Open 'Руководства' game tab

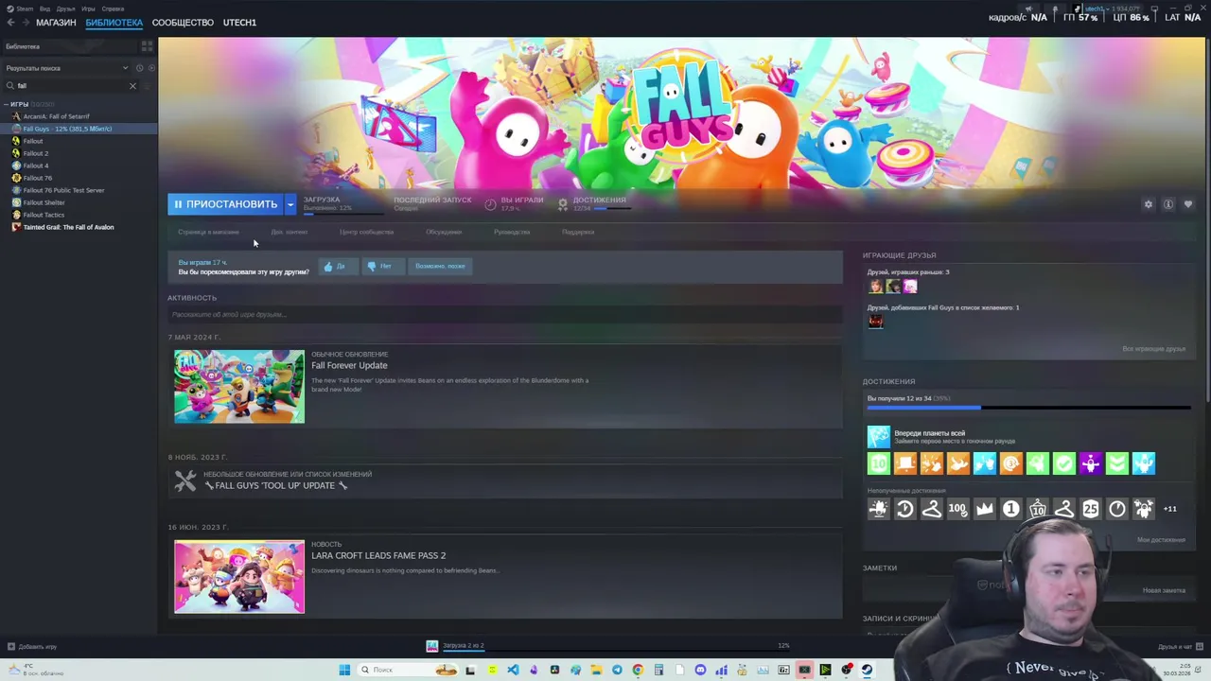click(512, 232)
